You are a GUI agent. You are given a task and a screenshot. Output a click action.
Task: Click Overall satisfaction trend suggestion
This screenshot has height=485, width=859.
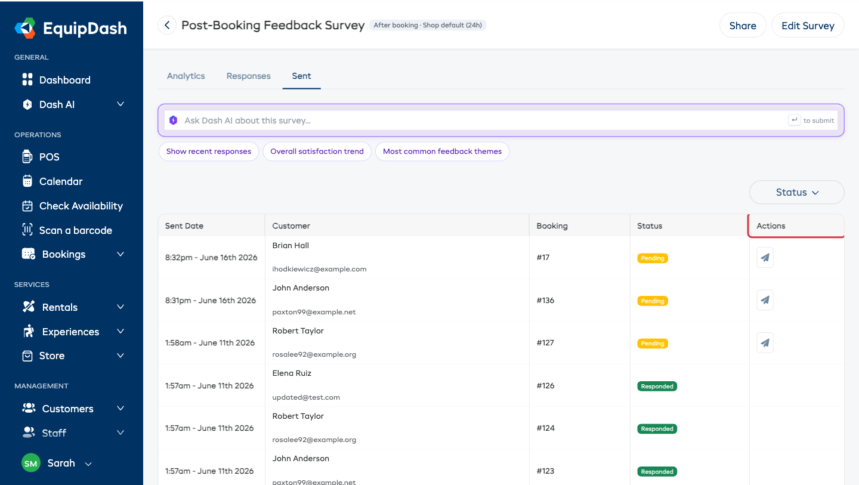(x=317, y=152)
